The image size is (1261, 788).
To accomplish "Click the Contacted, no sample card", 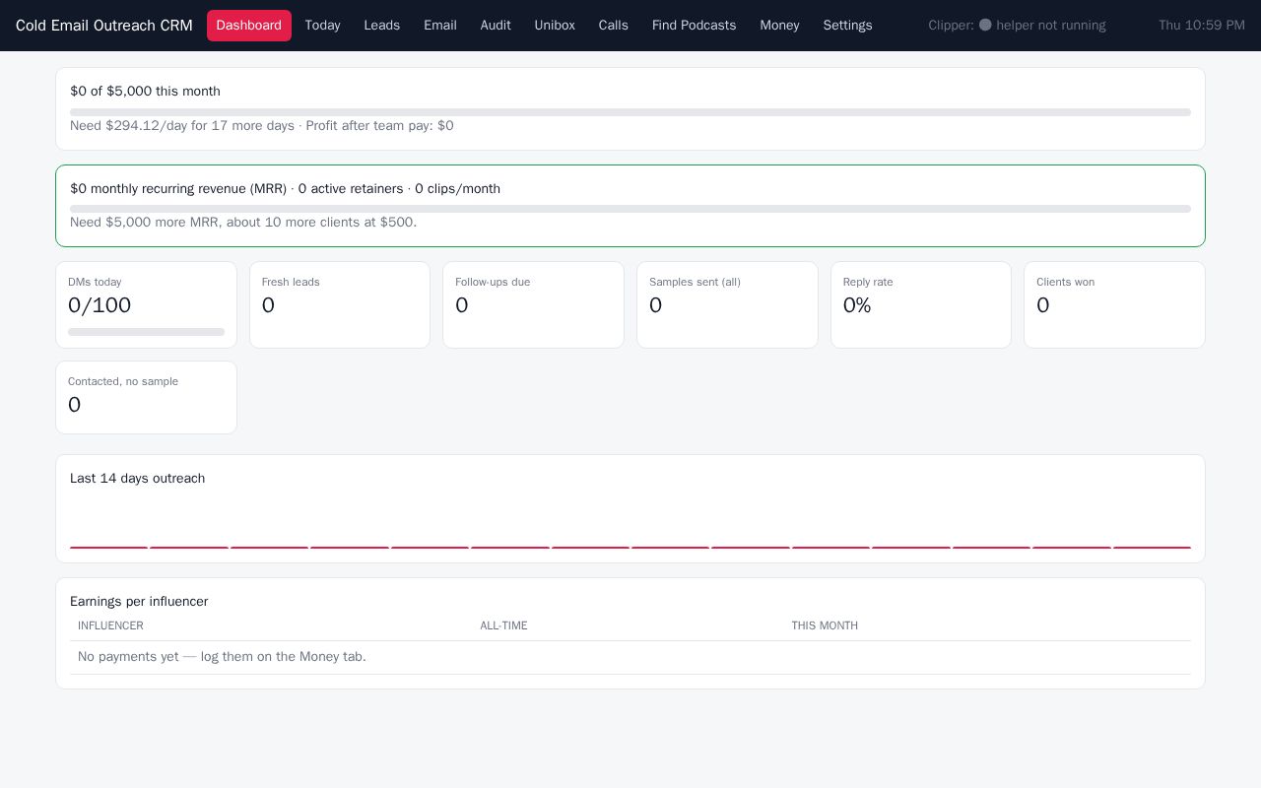I will click(x=146, y=397).
